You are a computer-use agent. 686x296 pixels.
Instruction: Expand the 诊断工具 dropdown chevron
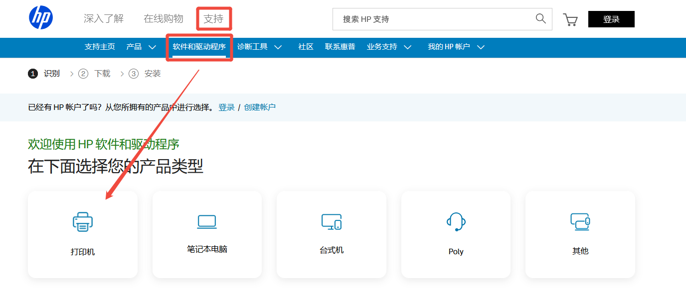(278, 47)
